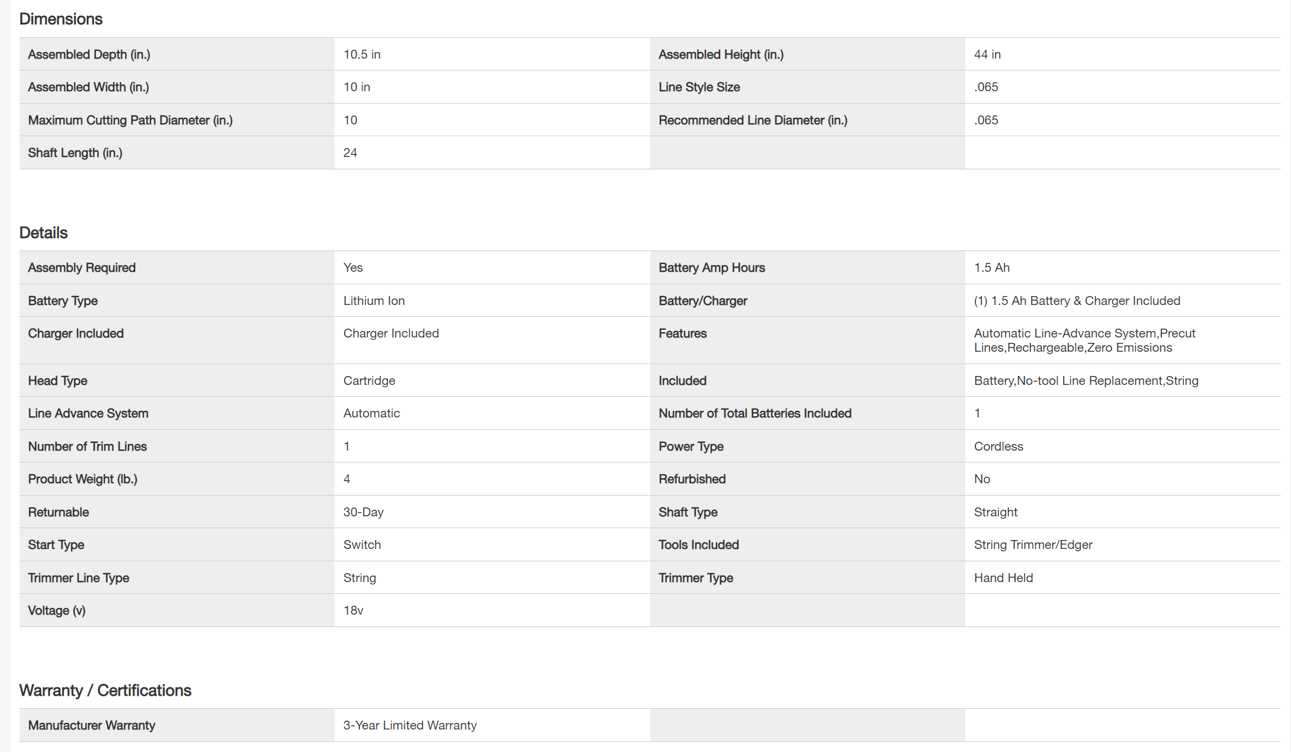Select the Assembled Depth value 10.5 in
1291x752 pixels.
click(362, 54)
